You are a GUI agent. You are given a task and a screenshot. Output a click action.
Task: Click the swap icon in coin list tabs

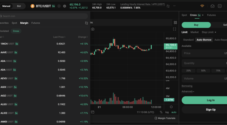click(87, 23)
